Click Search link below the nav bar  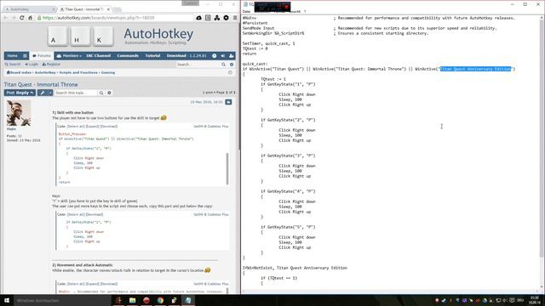13,65
